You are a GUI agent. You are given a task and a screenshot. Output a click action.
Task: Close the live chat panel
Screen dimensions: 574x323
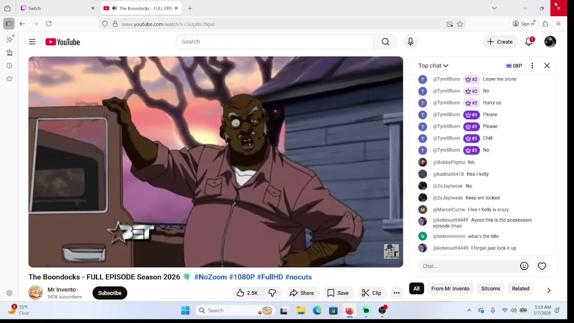tap(547, 65)
